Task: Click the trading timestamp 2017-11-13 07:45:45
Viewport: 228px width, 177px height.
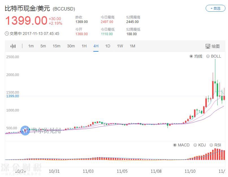Action: (x=41, y=33)
